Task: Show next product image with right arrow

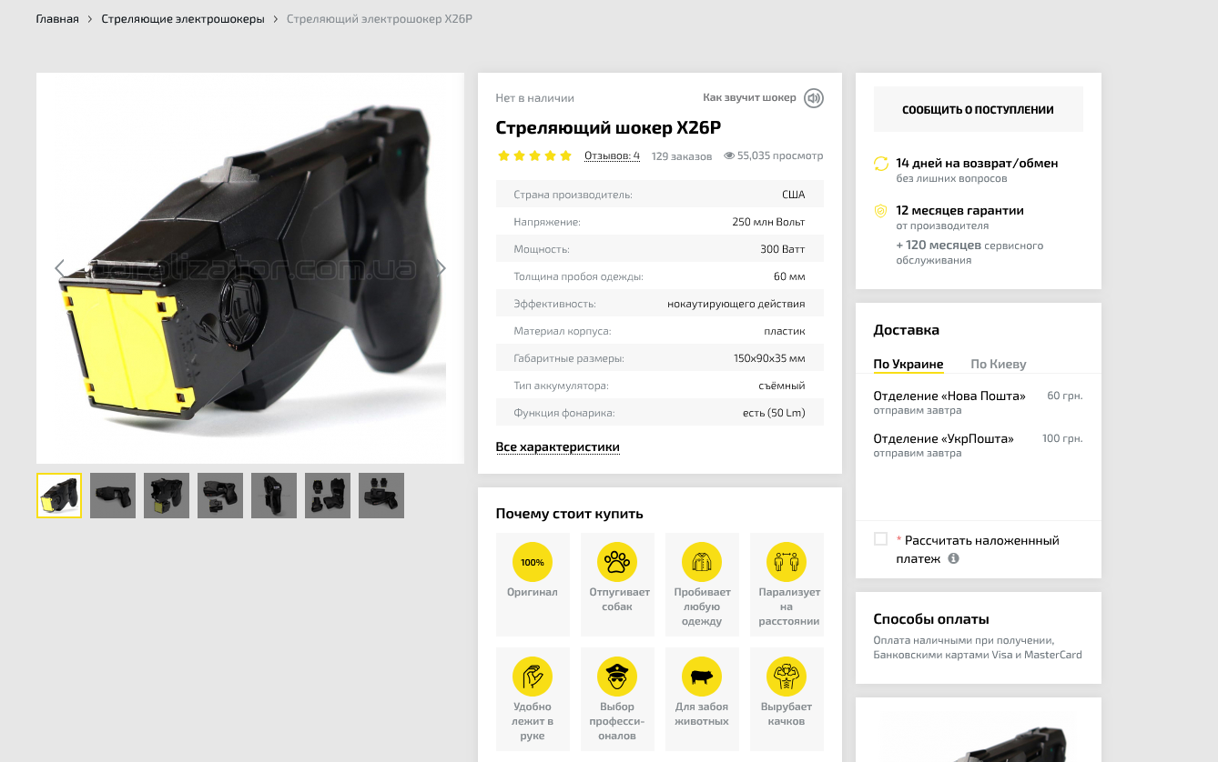Action: click(442, 268)
